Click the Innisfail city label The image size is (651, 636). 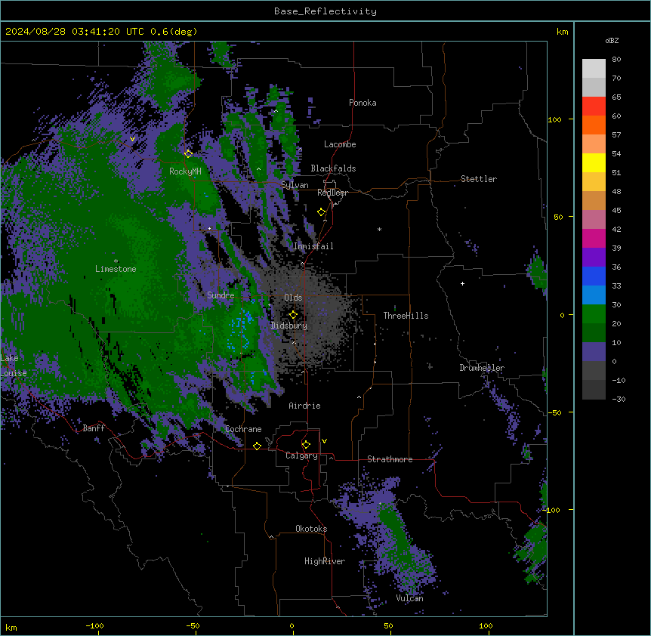(x=313, y=246)
